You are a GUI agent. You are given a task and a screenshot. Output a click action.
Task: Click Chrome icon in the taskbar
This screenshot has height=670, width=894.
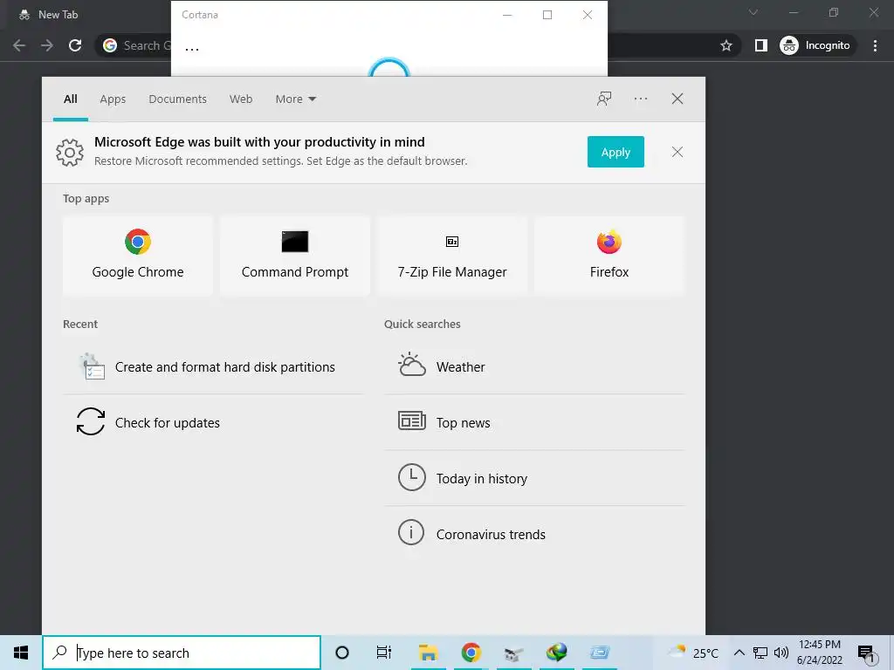[471, 653]
